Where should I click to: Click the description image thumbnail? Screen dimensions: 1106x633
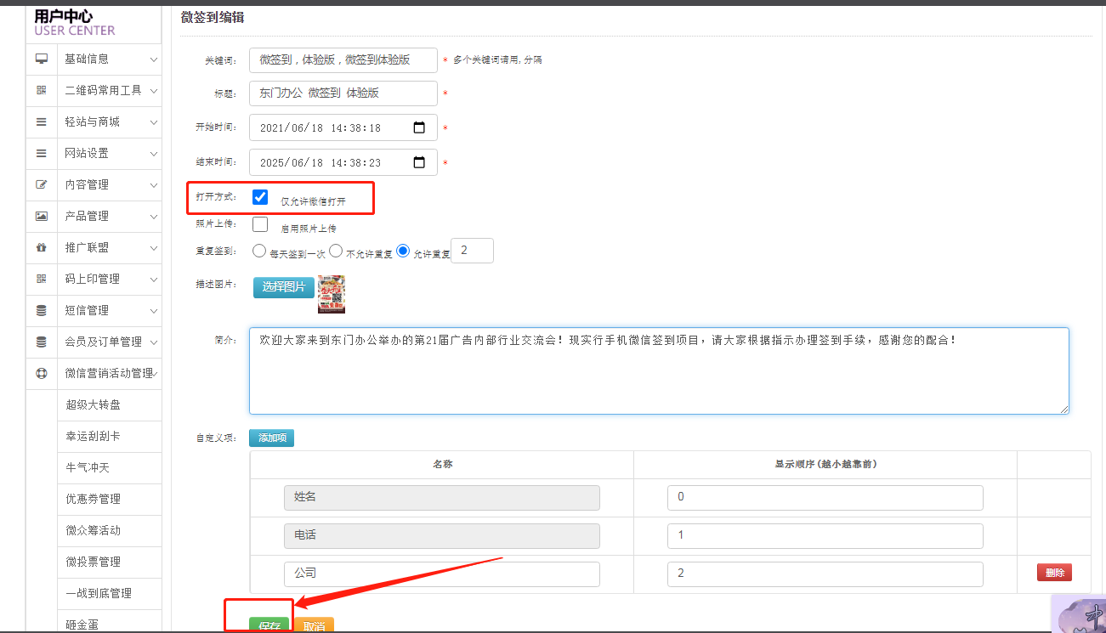[x=331, y=294]
